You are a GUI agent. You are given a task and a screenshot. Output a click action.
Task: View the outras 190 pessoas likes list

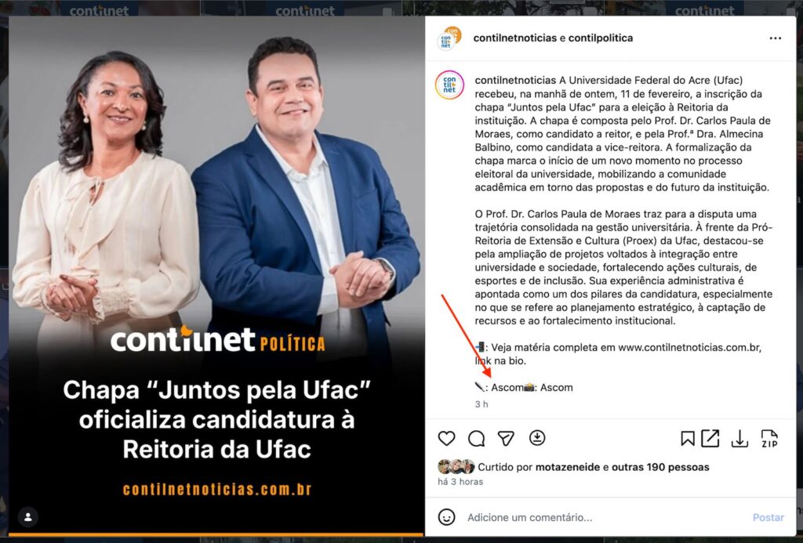pyautogui.click(x=660, y=467)
